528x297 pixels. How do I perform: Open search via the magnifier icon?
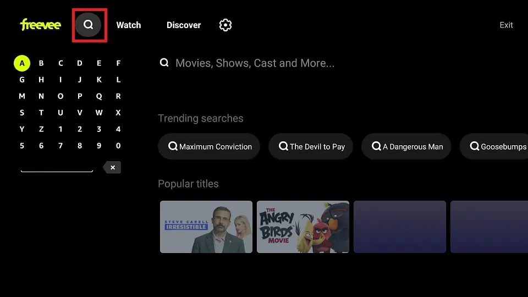88,25
